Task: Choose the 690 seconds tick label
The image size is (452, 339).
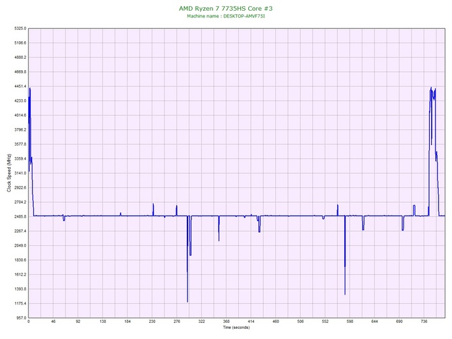Action: click(x=399, y=321)
